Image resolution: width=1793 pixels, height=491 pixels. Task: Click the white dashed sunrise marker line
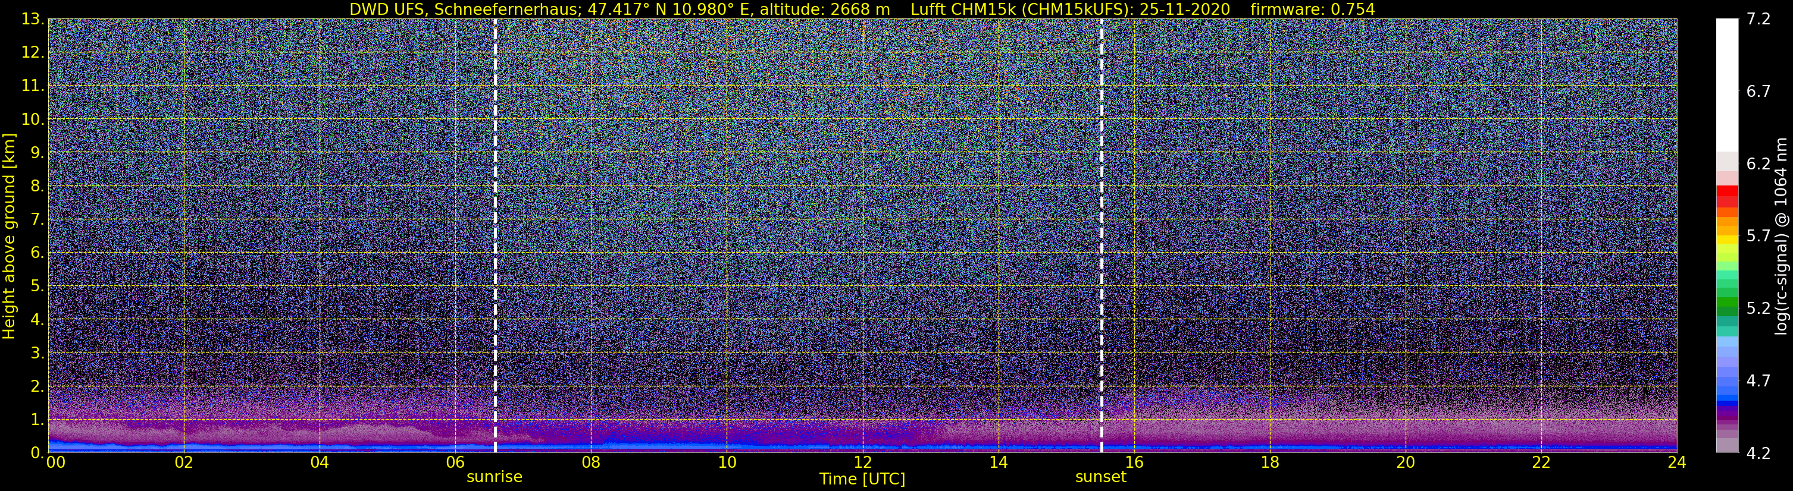(x=495, y=235)
